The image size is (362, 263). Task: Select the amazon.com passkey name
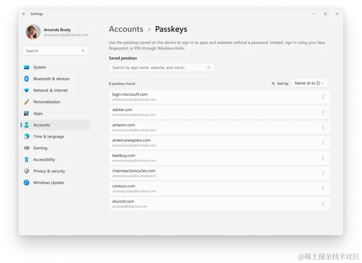click(x=123, y=125)
